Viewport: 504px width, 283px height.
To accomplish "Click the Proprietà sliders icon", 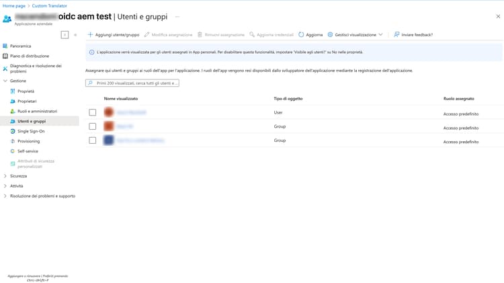I will [13, 91].
